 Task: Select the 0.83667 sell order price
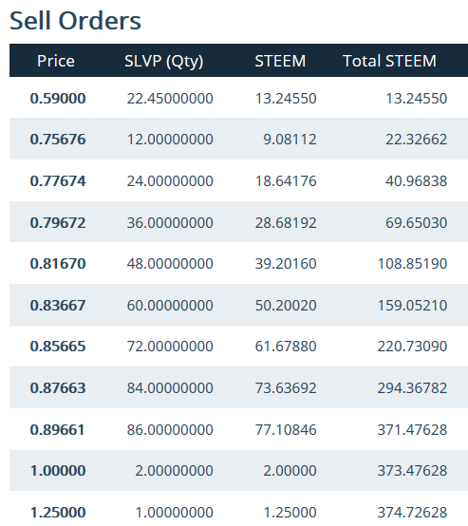58,306
